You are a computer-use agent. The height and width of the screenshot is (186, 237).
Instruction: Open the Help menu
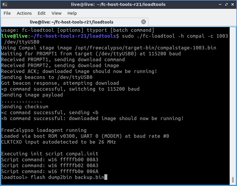72,13
